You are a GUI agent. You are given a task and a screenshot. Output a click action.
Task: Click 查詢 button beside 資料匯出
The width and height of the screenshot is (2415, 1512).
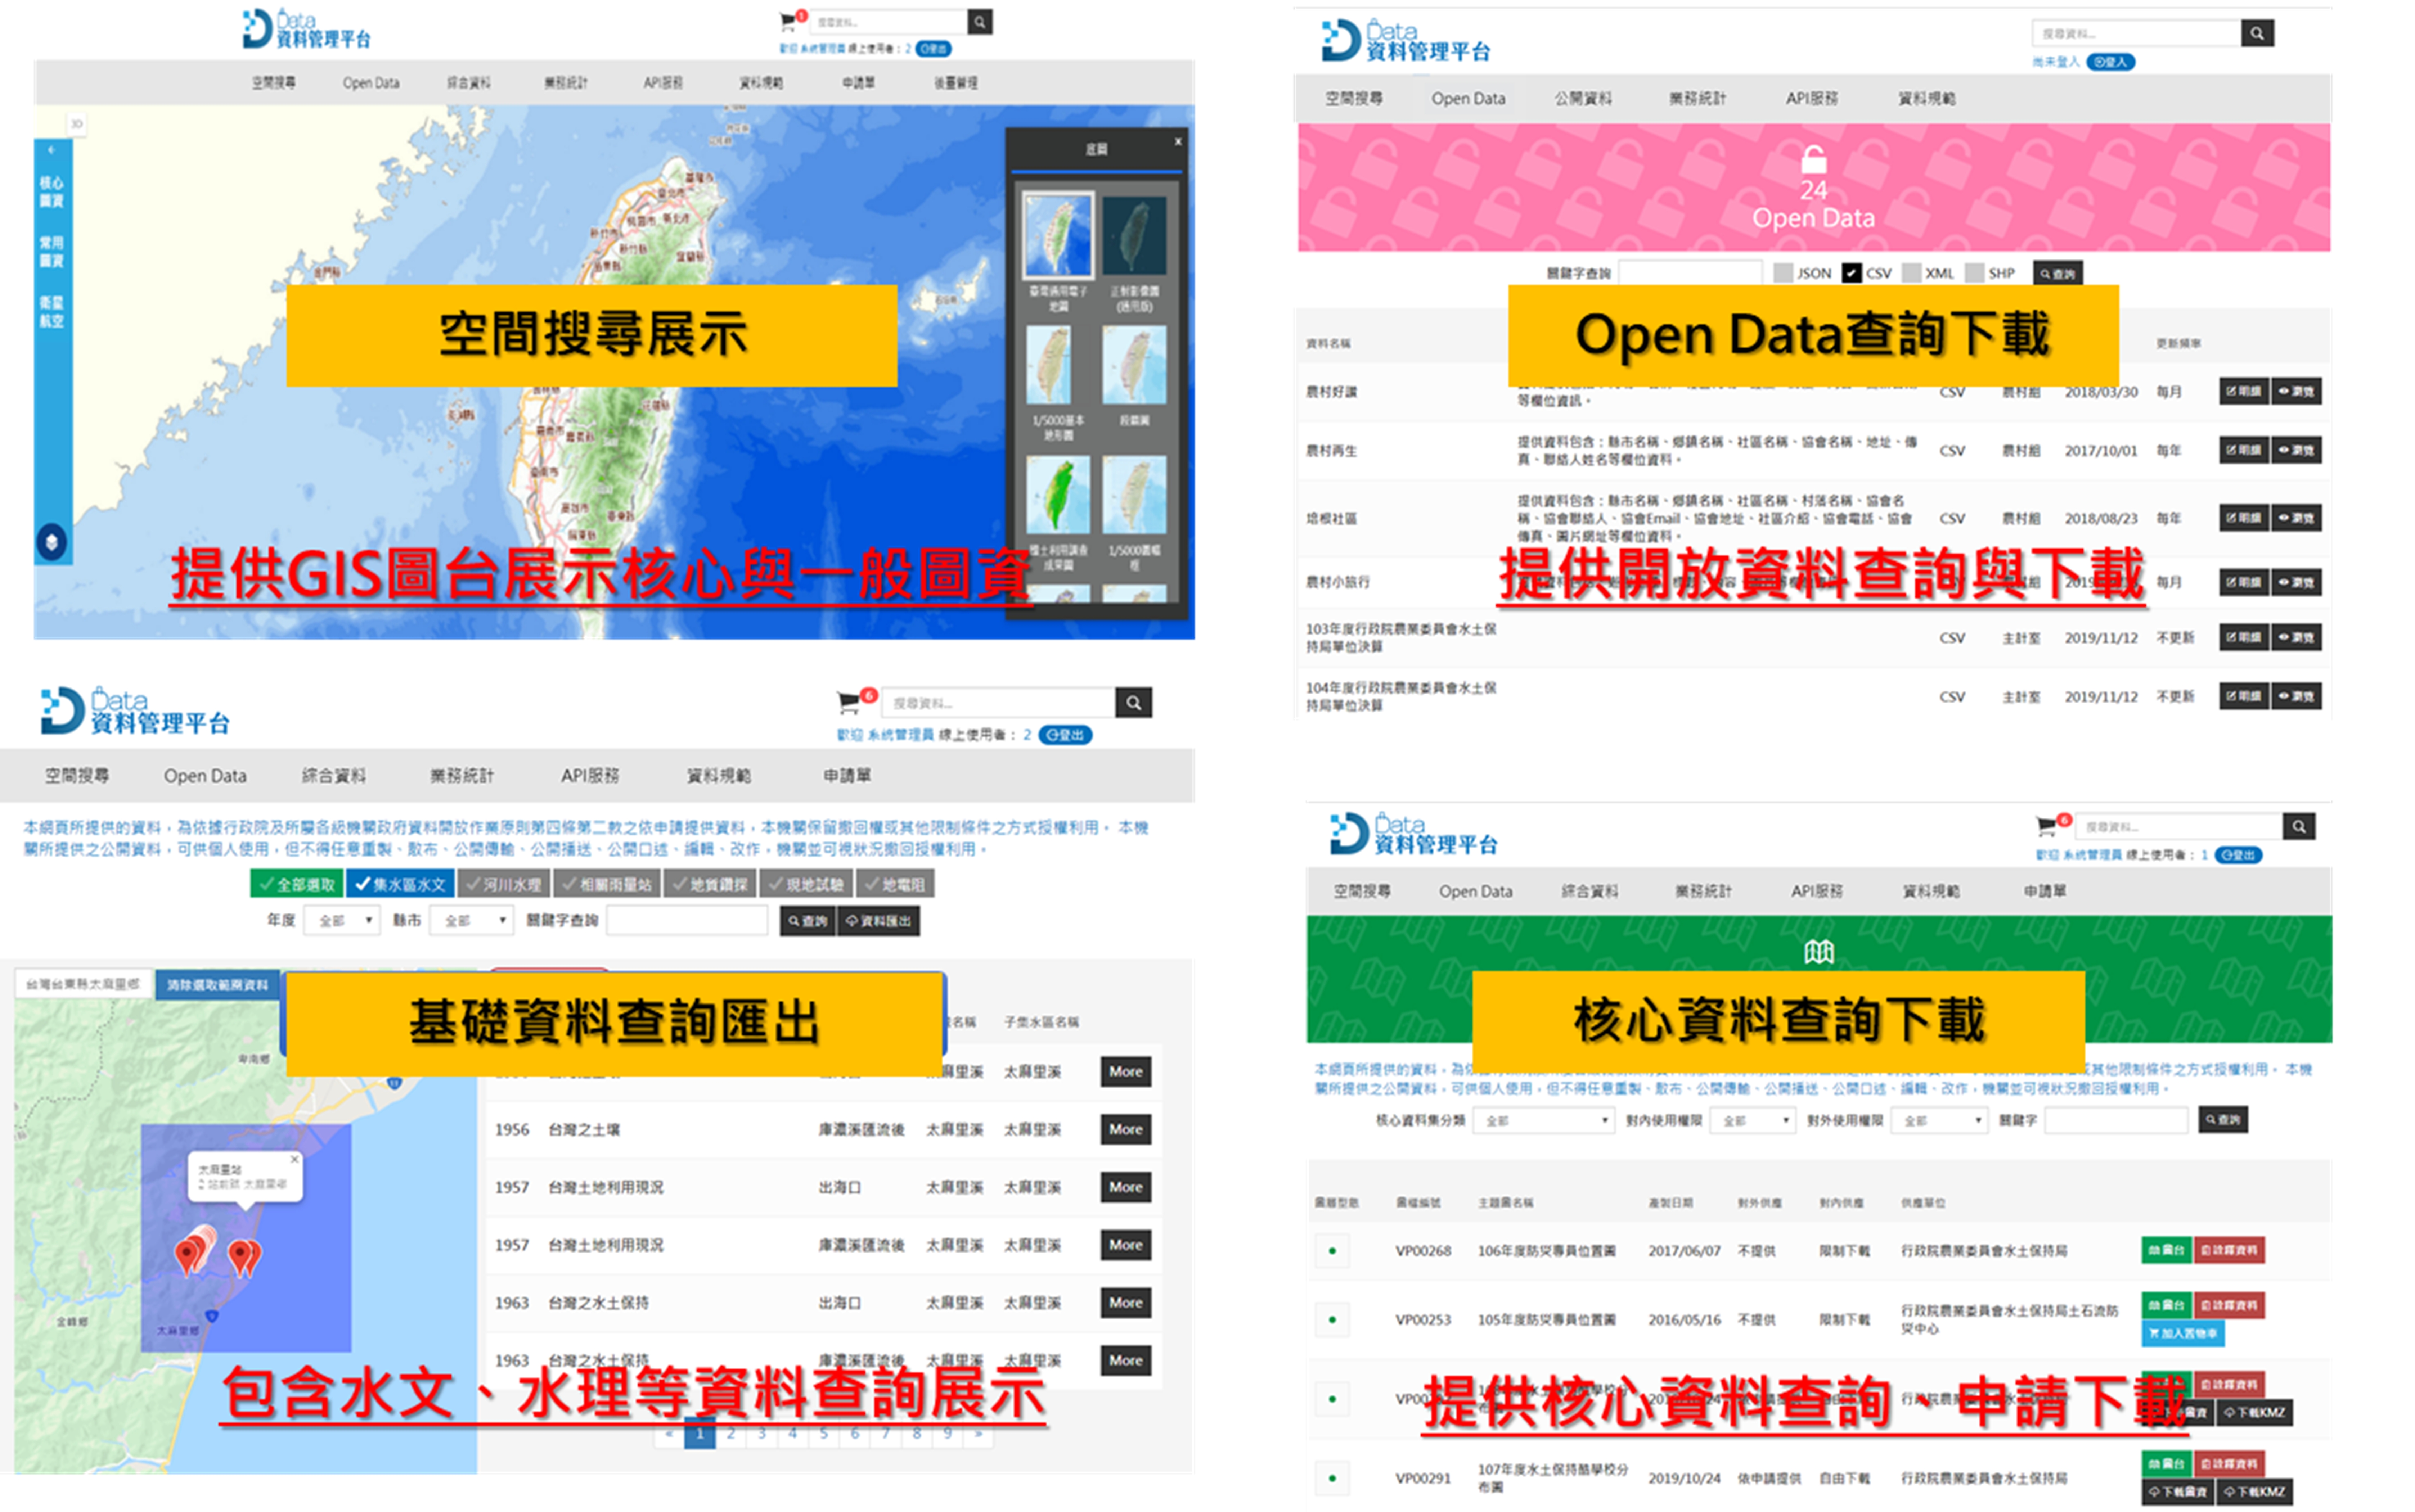807,921
